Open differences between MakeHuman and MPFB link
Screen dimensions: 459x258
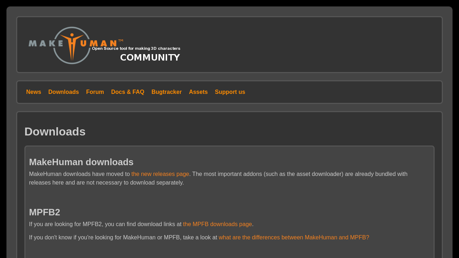point(294,238)
